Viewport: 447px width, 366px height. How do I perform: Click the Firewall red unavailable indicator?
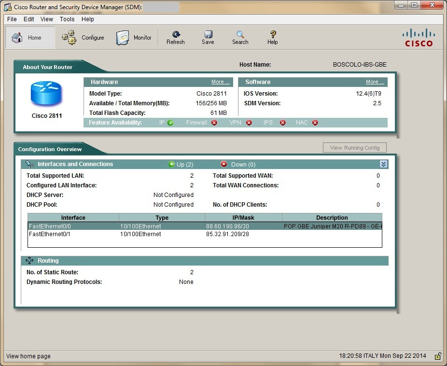tap(214, 123)
